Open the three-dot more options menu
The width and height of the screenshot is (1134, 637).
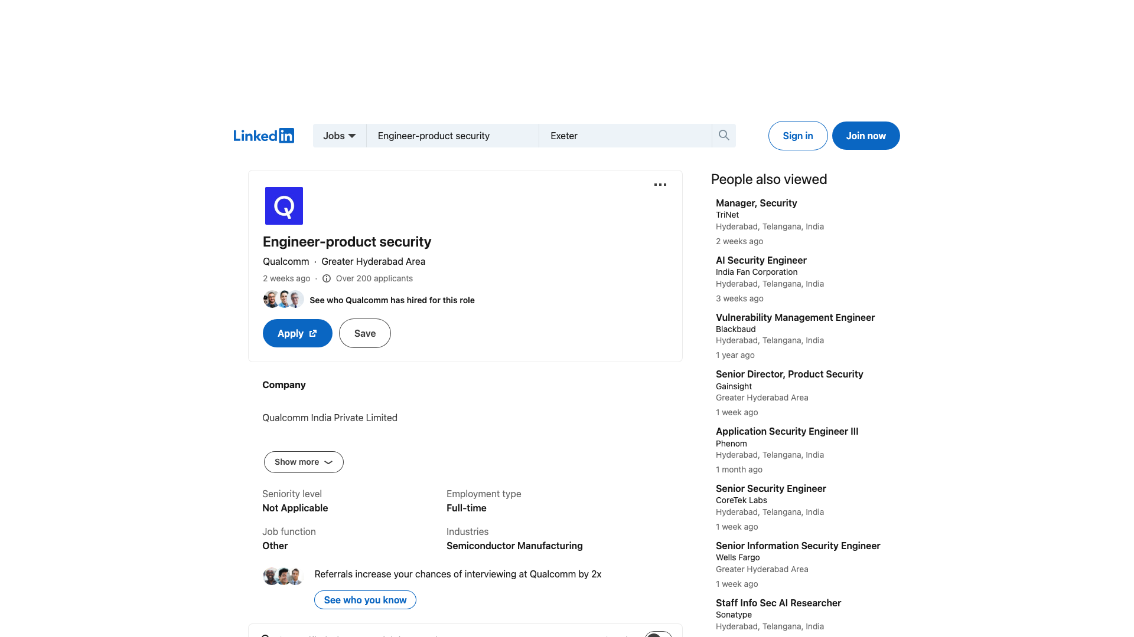(660, 185)
